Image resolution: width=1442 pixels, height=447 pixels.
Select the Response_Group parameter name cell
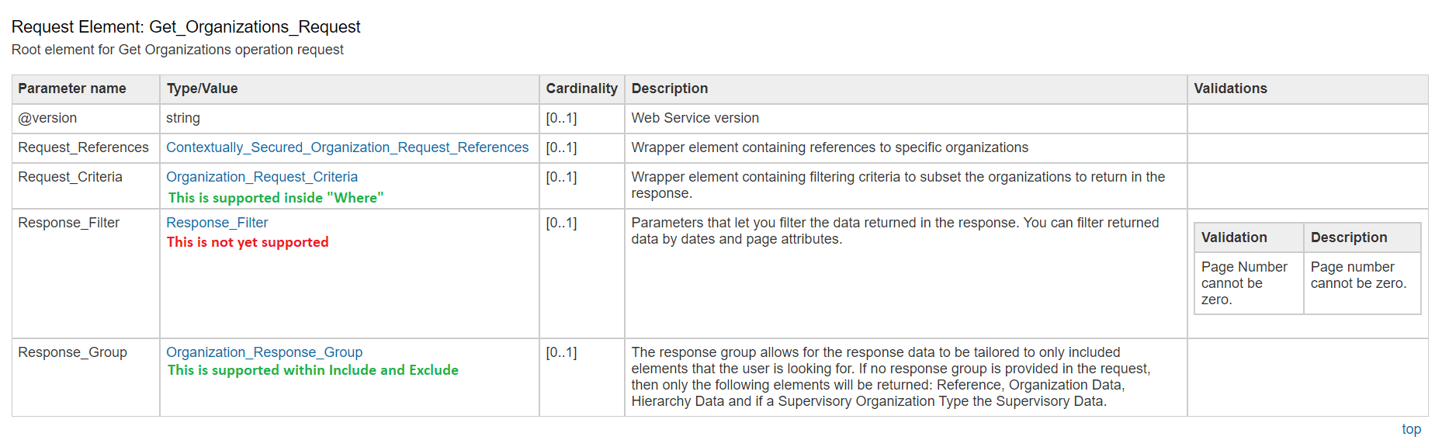72,352
